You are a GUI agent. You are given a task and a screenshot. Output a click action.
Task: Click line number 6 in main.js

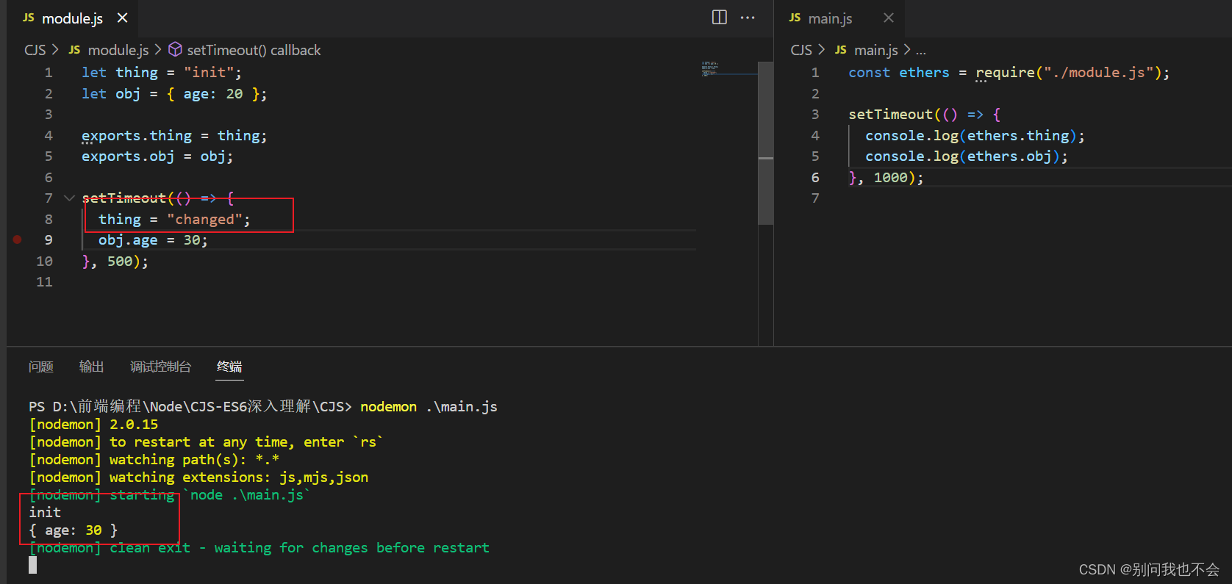tap(815, 178)
